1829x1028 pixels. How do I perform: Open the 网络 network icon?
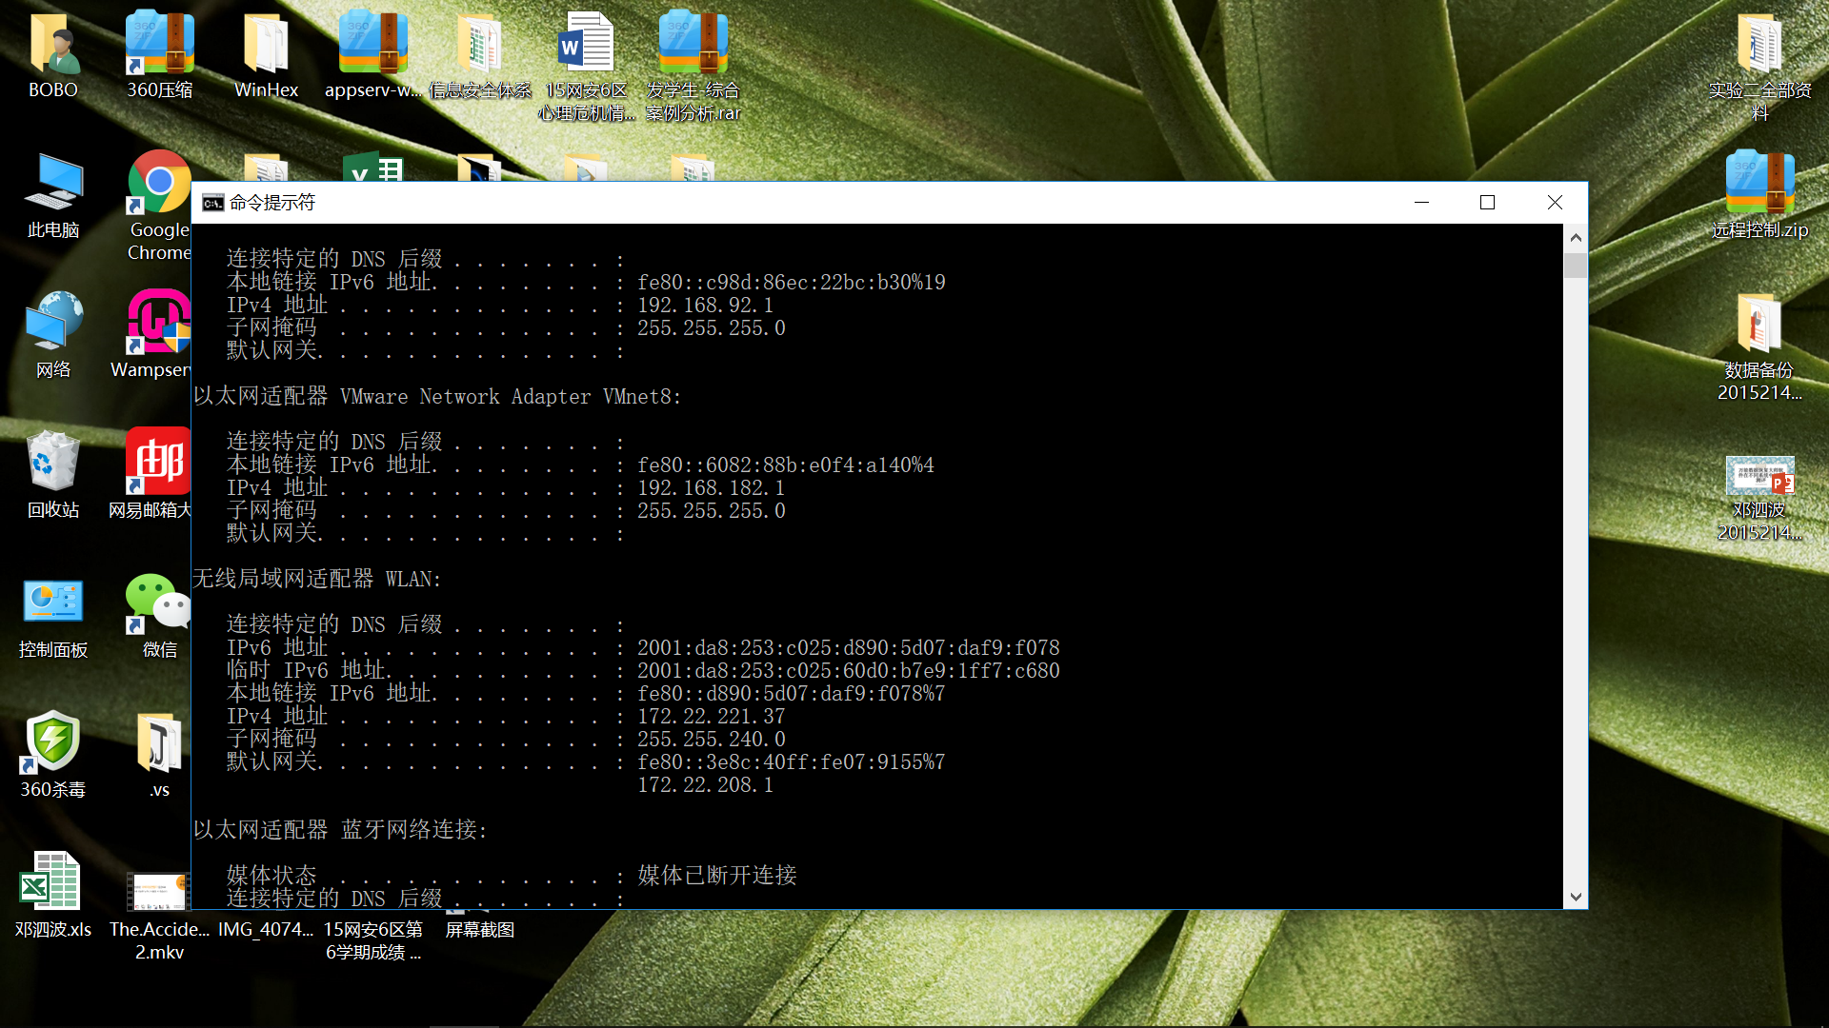pos(53,326)
